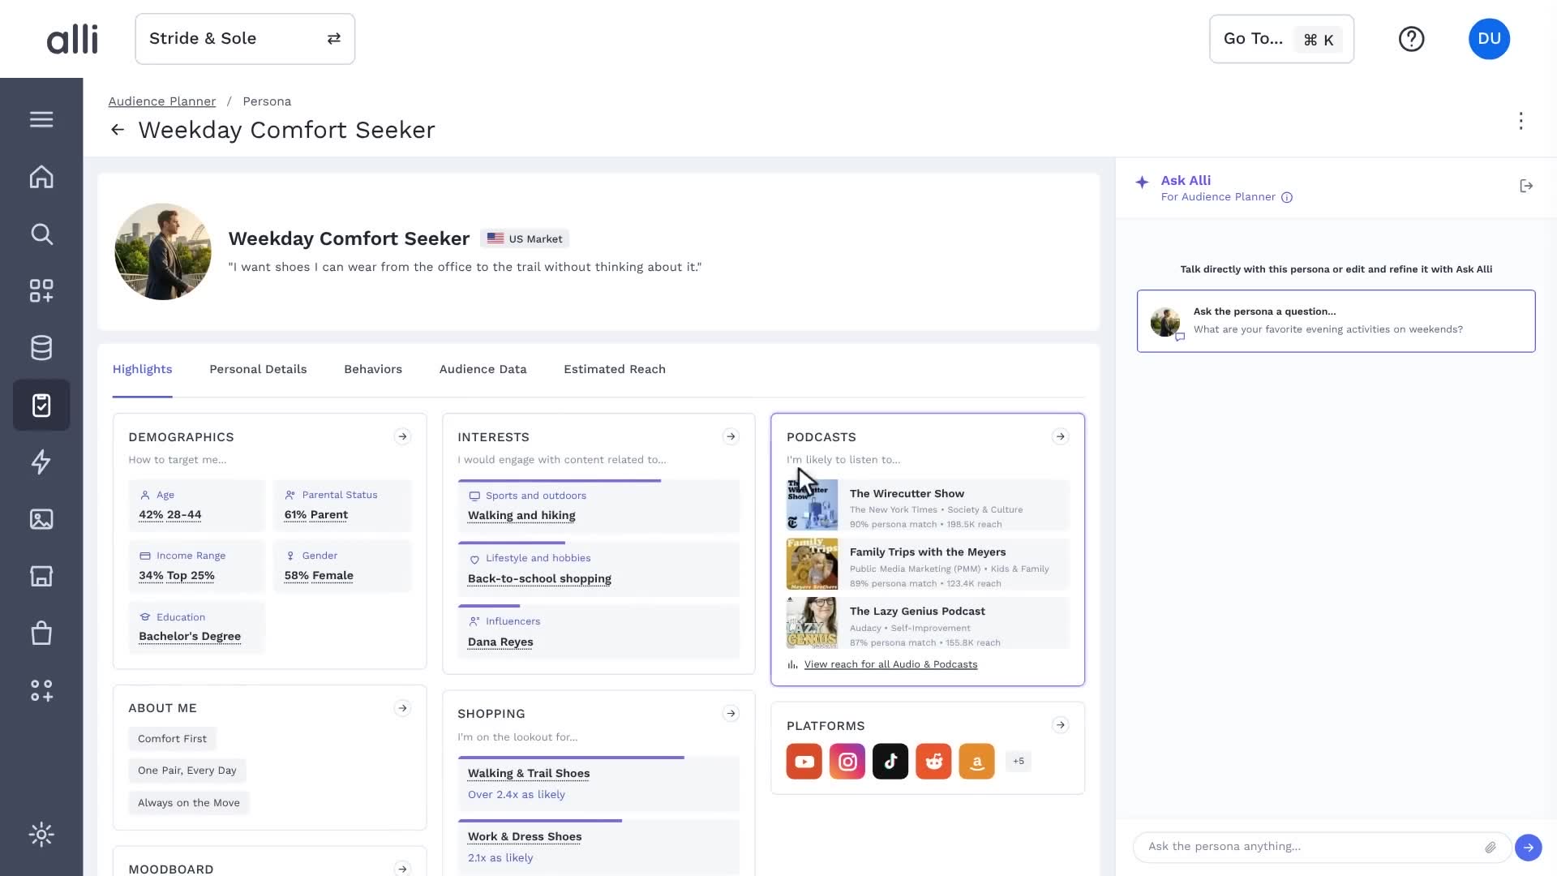Image resolution: width=1557 pixels, height=876 pixels.
Task: Toggle the theme sun icon
Action: pos(41,835)
